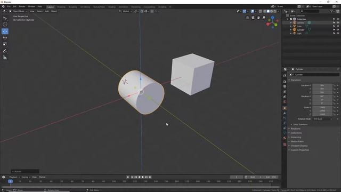Click the timeline play forward button
The width and height of the screenshot is (341, 192).
tap(143, 177)
